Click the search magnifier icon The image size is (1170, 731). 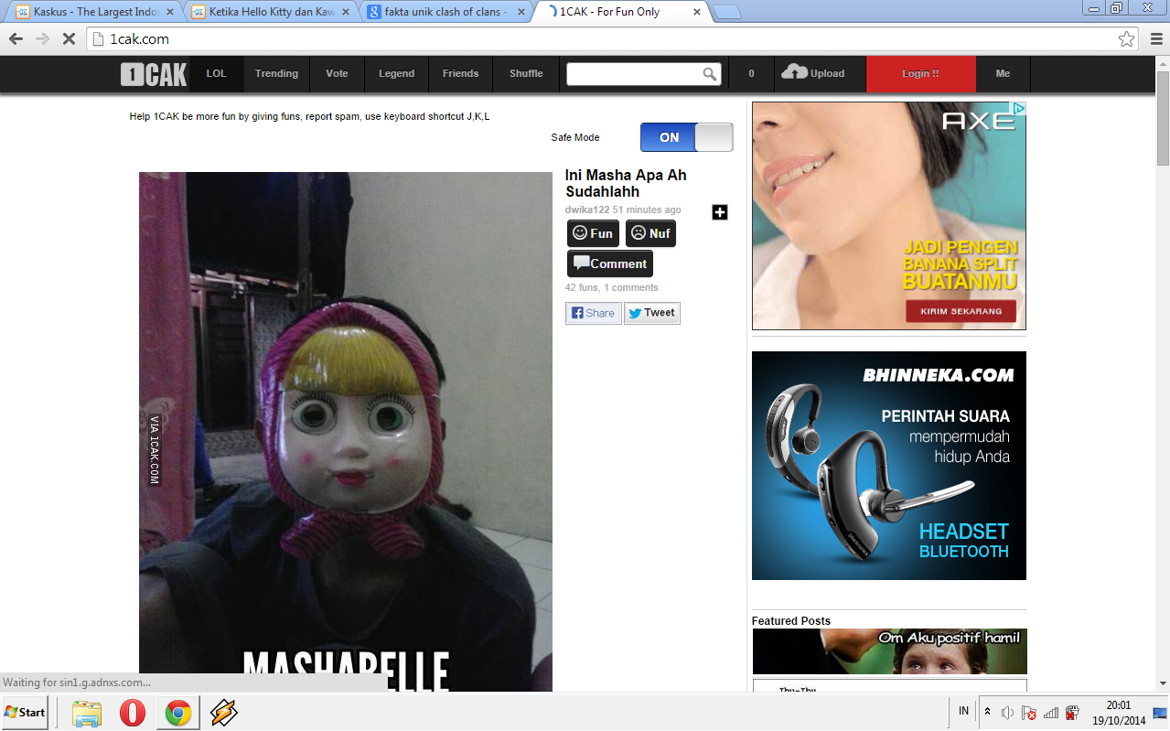point(710,74)
